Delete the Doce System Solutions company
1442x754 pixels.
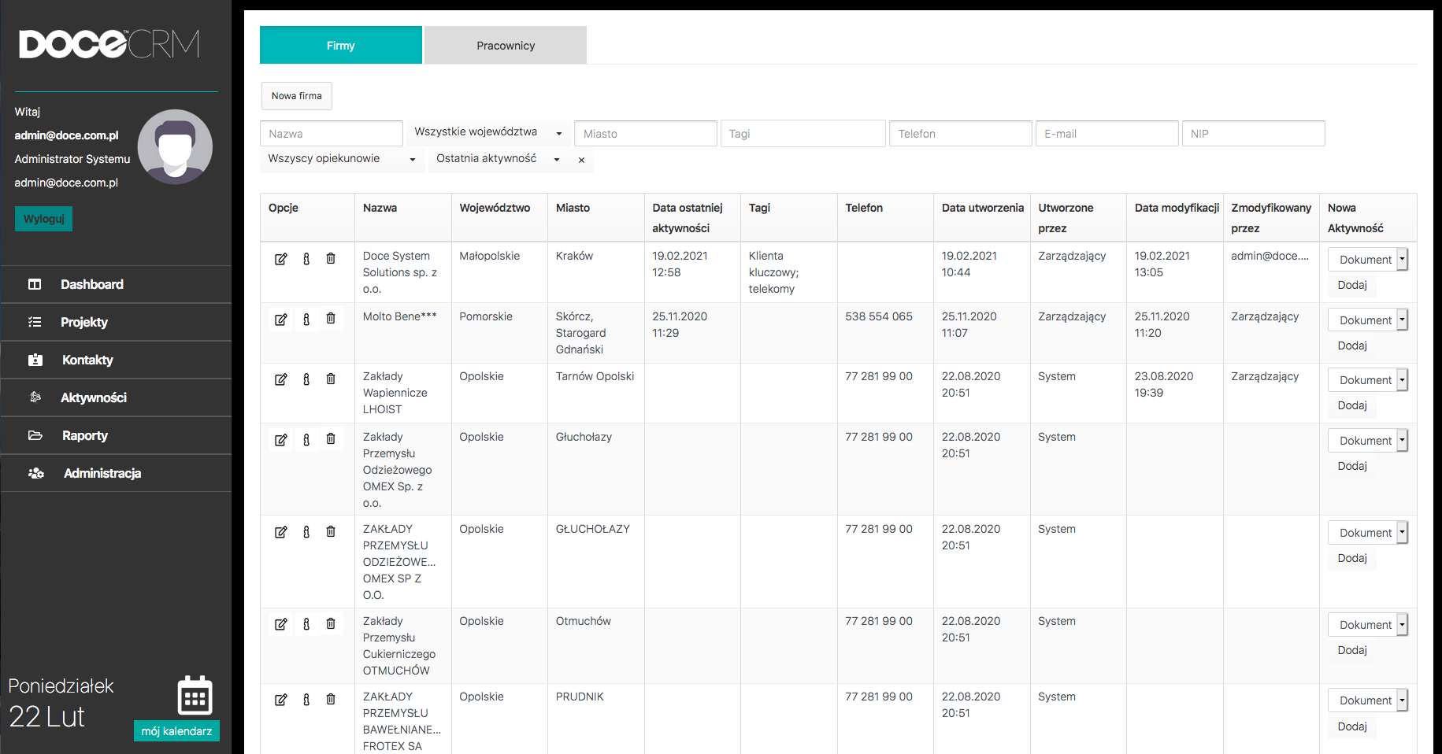(x=331, y=259)
